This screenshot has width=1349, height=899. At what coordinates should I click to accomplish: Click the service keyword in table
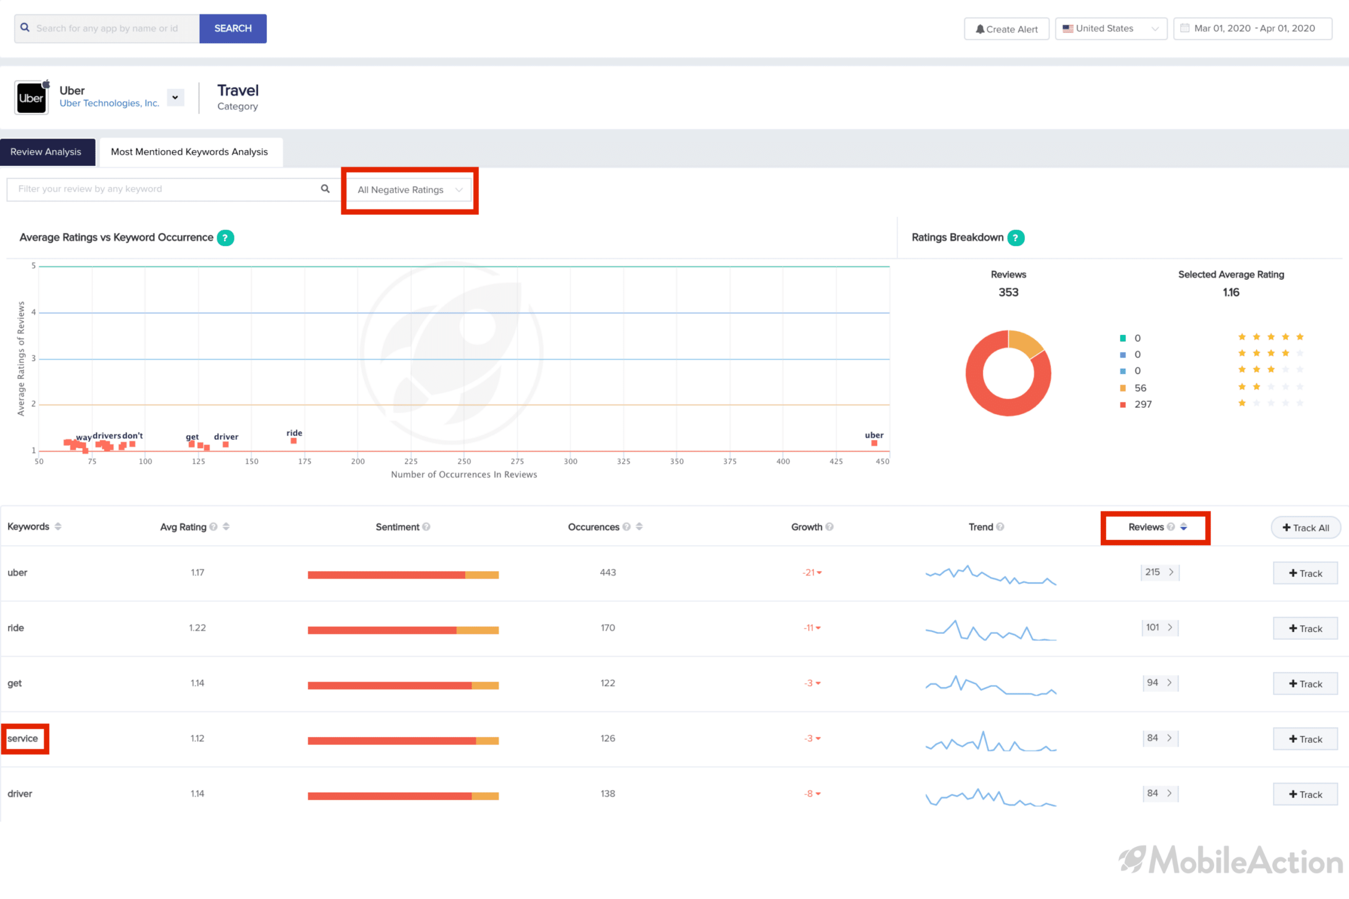pyautogui.click(x=22, y=738)
